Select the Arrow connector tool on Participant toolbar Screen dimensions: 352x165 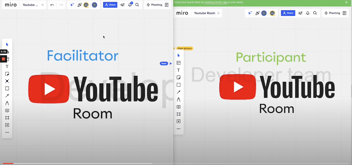pos(179,92)
